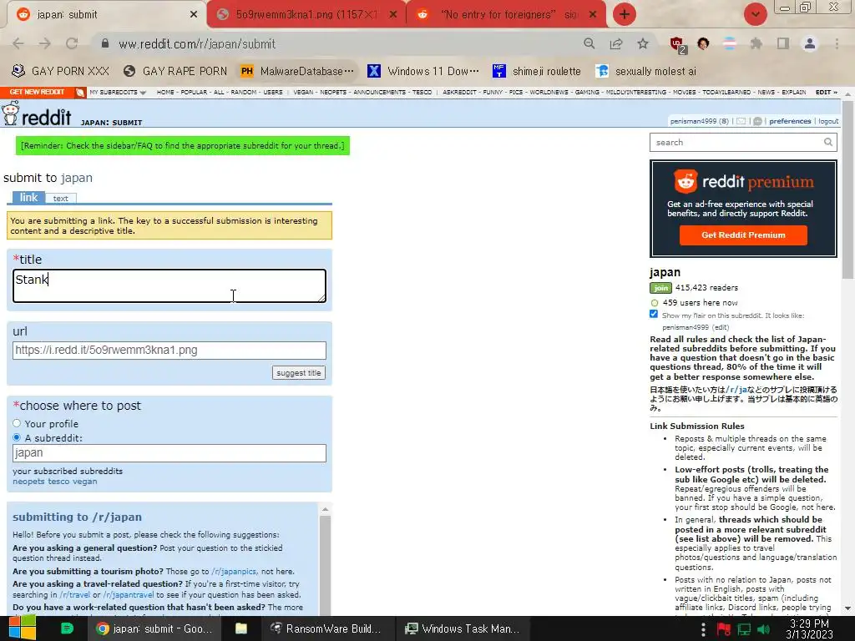855x641 pixels.
Task: Open the Chrome profile avatar icon
Action: click(810, 43)
